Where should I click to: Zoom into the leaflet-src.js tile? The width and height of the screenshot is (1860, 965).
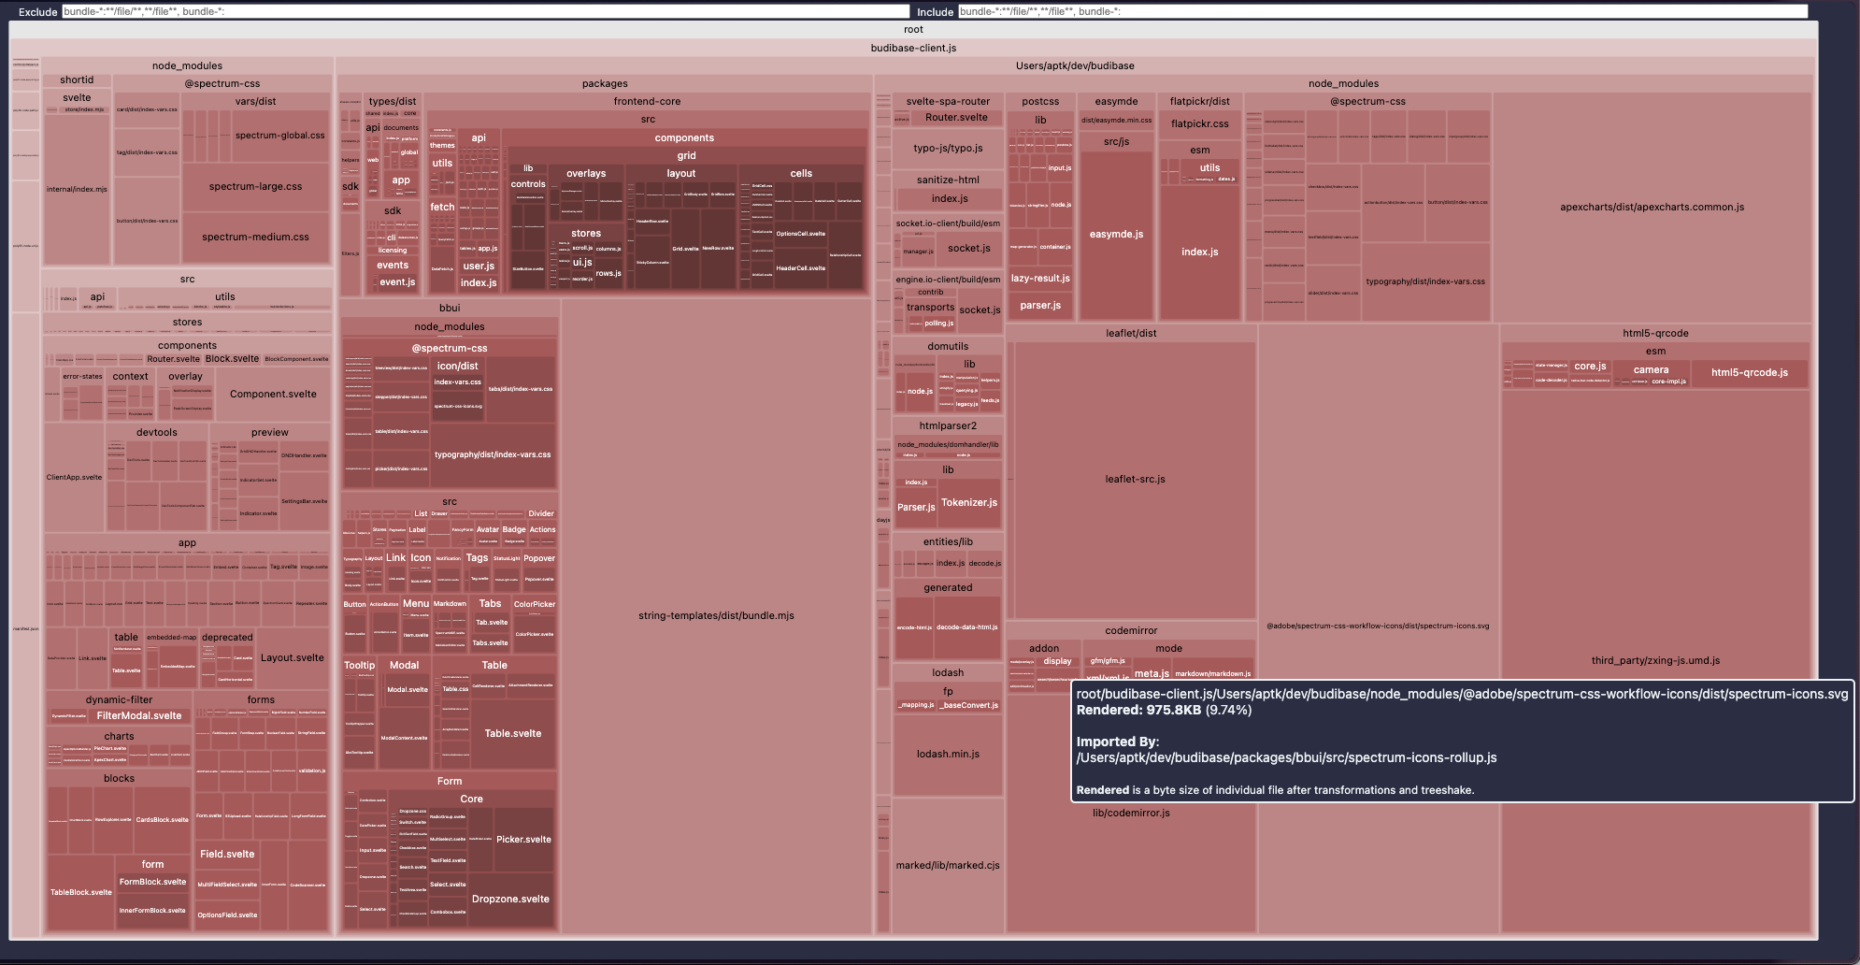1134,479
